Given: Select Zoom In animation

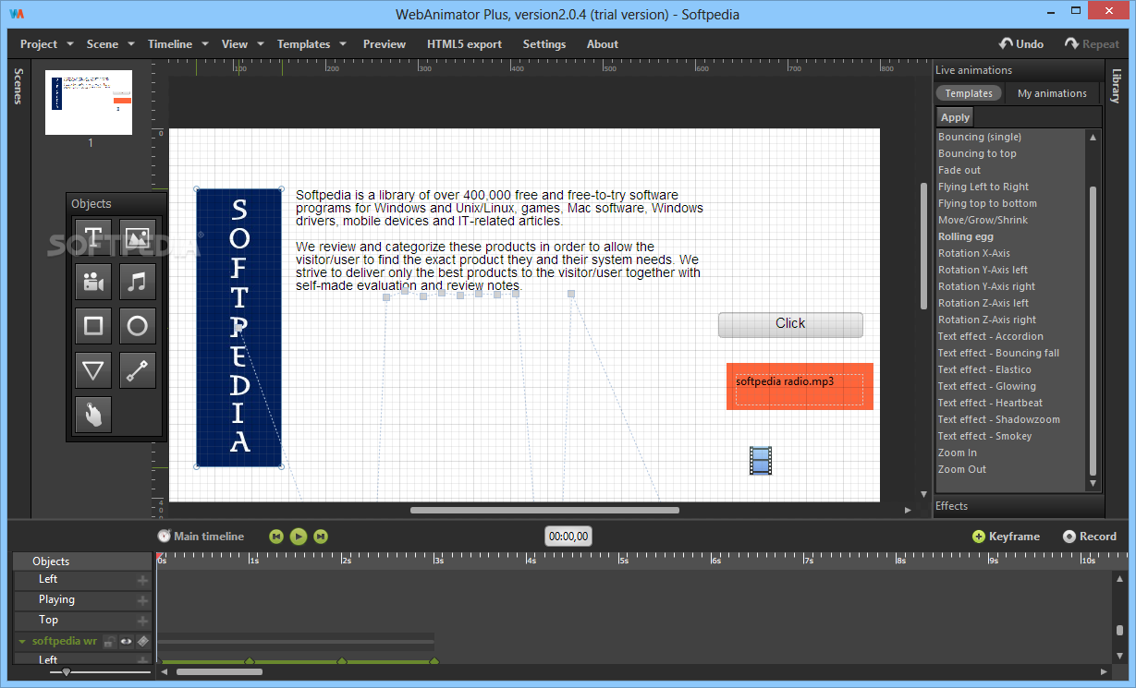Looking at the screenshot, I should pyautogui.click(x=958, y=453).
